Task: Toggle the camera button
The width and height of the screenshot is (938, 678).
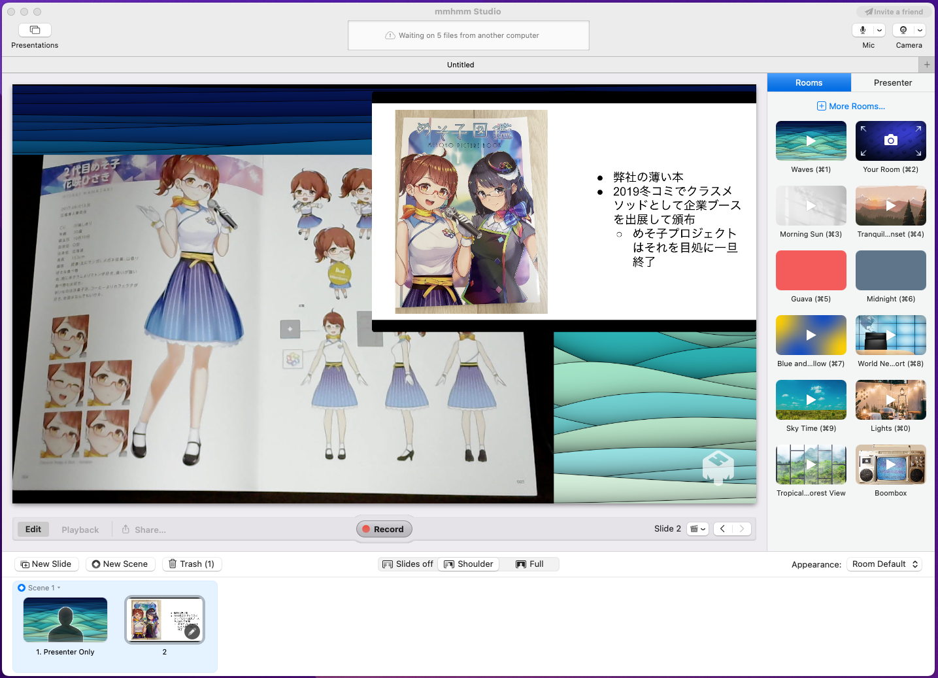Action: coord(903,30)
